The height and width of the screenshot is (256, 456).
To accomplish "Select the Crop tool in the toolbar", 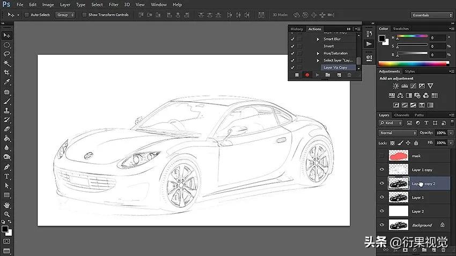I will pos(6,72).
